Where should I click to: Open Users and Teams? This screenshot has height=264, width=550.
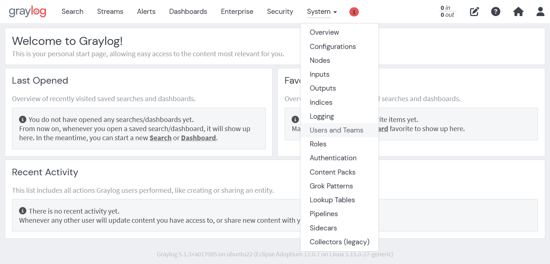(x=340, y=130)
